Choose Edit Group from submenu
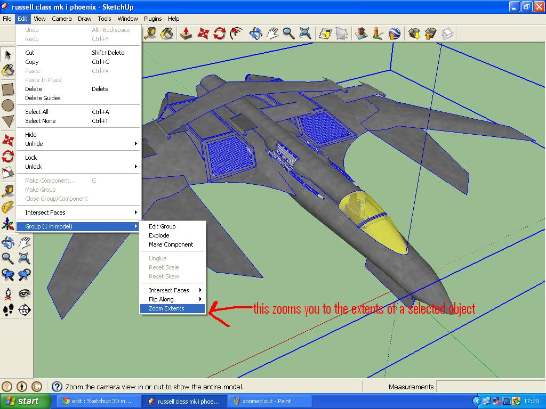The width and height of the screenshot is (546, 409). [172, 226]
